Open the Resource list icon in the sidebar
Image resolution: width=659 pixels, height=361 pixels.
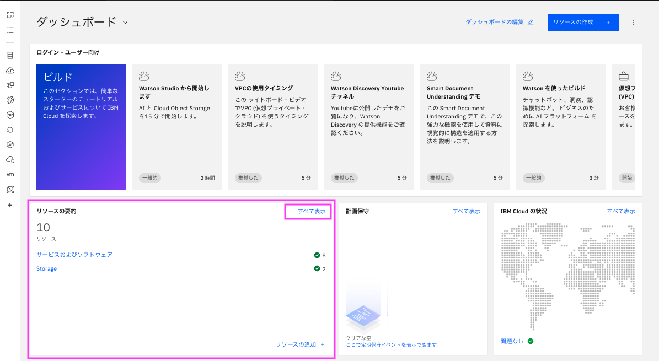(x=10, y=30)
